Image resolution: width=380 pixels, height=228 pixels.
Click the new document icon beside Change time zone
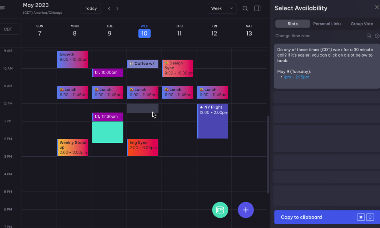[x=368, y=36]
